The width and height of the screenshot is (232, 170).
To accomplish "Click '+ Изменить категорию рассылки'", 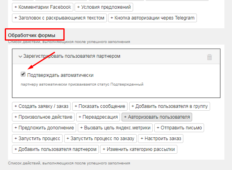I will (x=139, y=149).
